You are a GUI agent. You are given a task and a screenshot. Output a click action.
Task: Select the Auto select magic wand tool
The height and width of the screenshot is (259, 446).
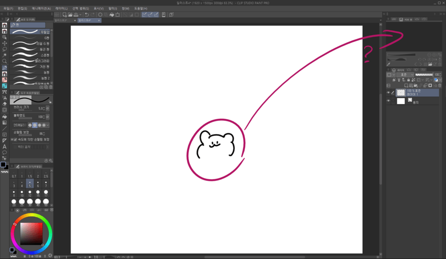[x=5, y=55]
